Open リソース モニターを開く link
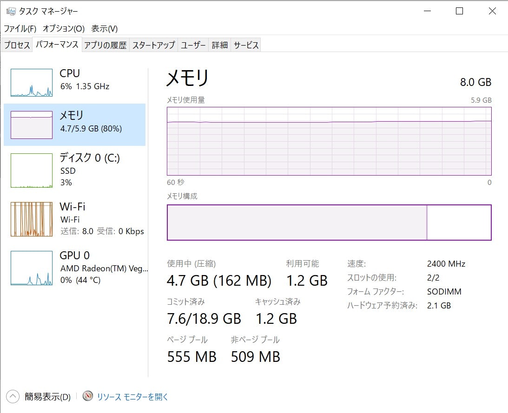 [x=131, y=397]
